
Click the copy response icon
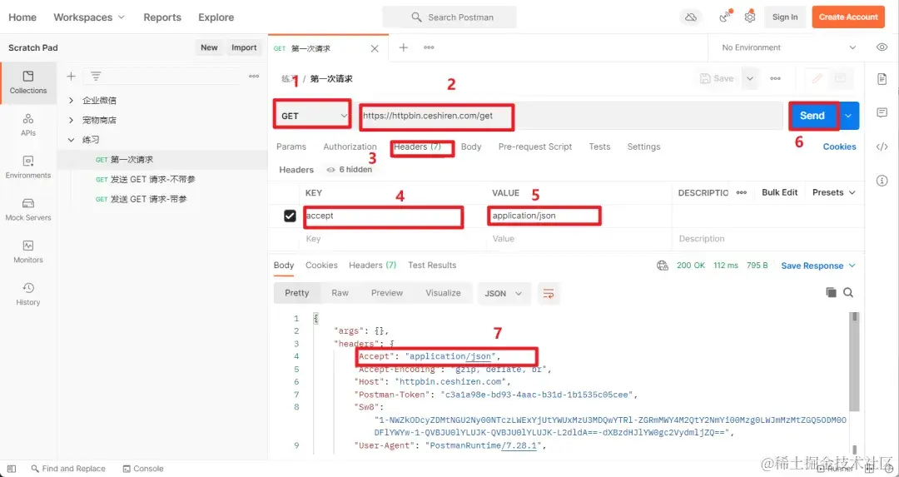tap(831, 293)
